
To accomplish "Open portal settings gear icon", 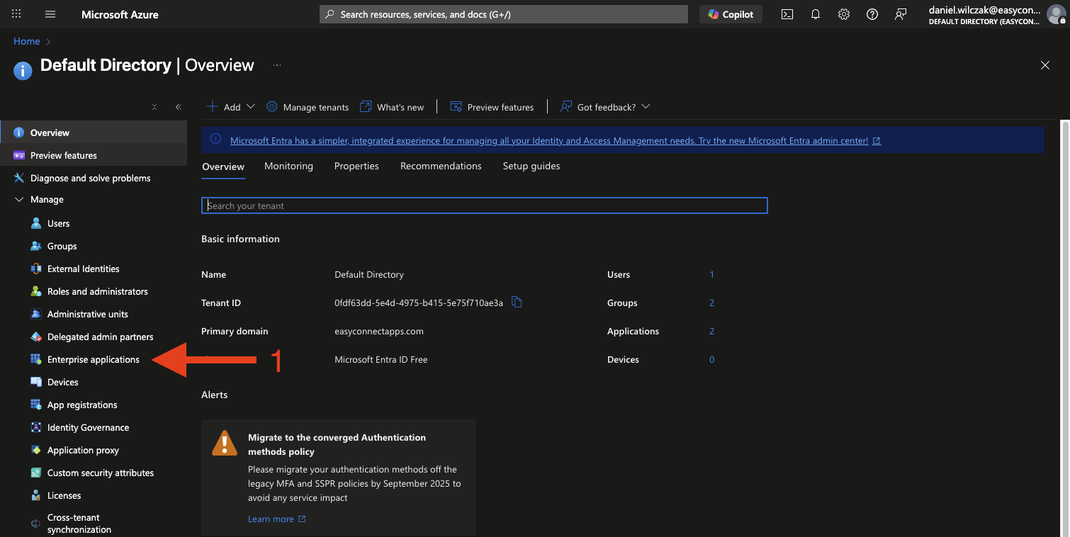I will pyautogui.click(x=844, y=14).
